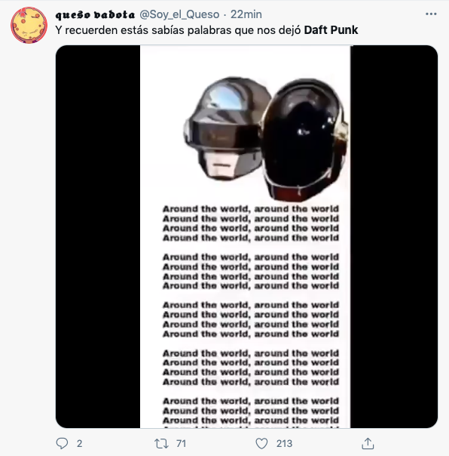View the 71 retweets count
The width and height of the screenshot is (449, 456).
181,443
